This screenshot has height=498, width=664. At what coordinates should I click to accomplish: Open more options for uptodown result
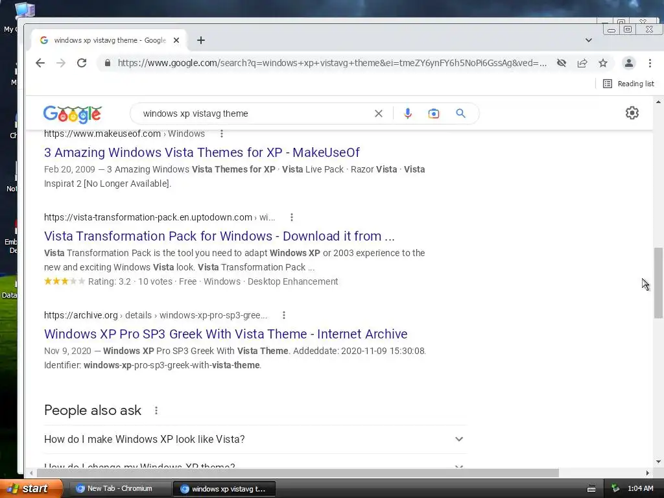click(291, 217)
